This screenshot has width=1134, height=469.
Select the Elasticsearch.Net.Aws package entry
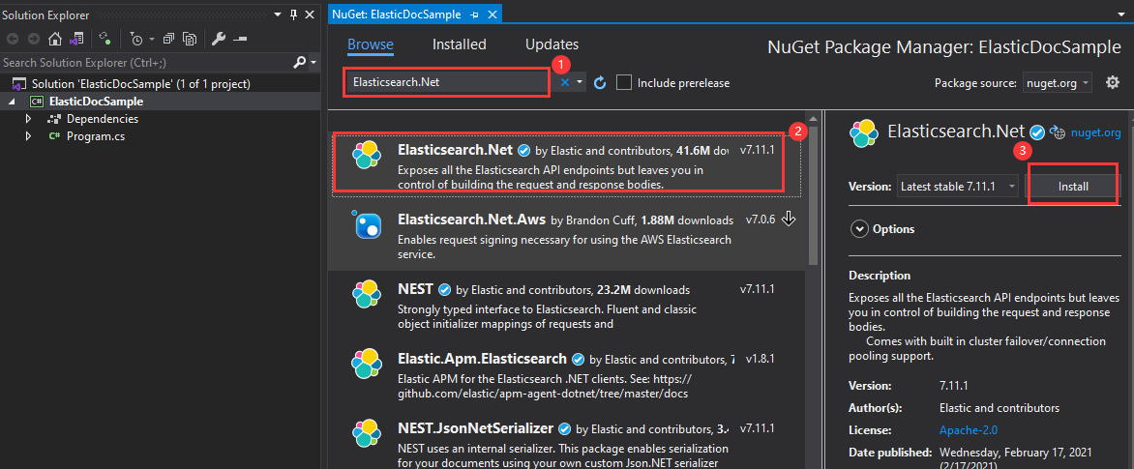click(566, 236)
